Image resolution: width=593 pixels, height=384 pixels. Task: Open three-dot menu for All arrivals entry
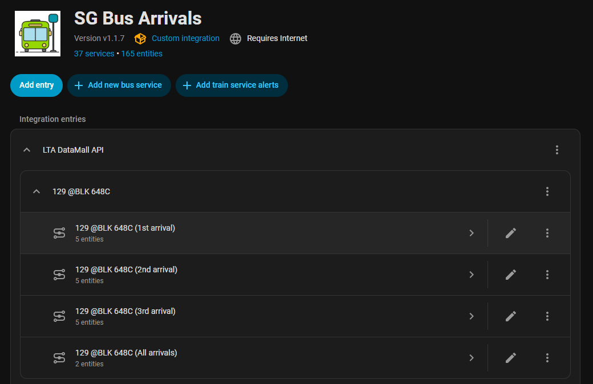547,358
